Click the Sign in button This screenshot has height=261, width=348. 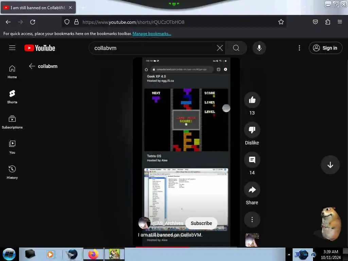(x=325, y=48)
